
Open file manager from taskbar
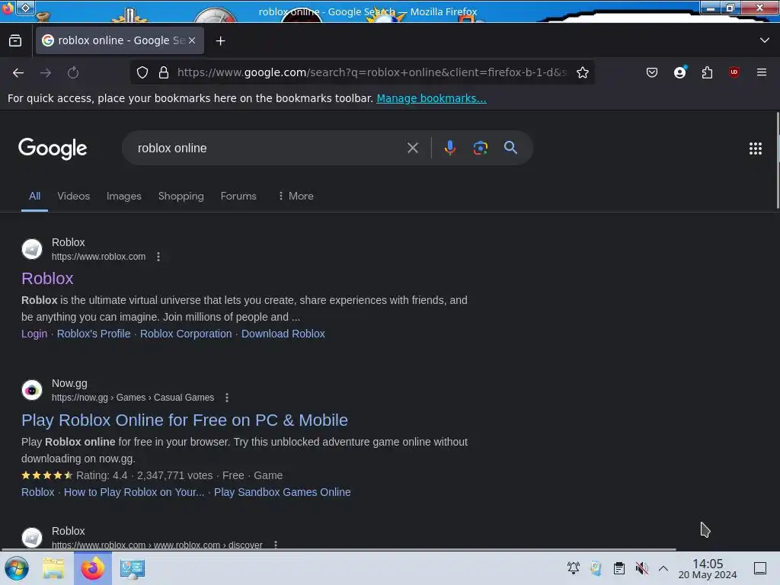(x=53, y=568)
